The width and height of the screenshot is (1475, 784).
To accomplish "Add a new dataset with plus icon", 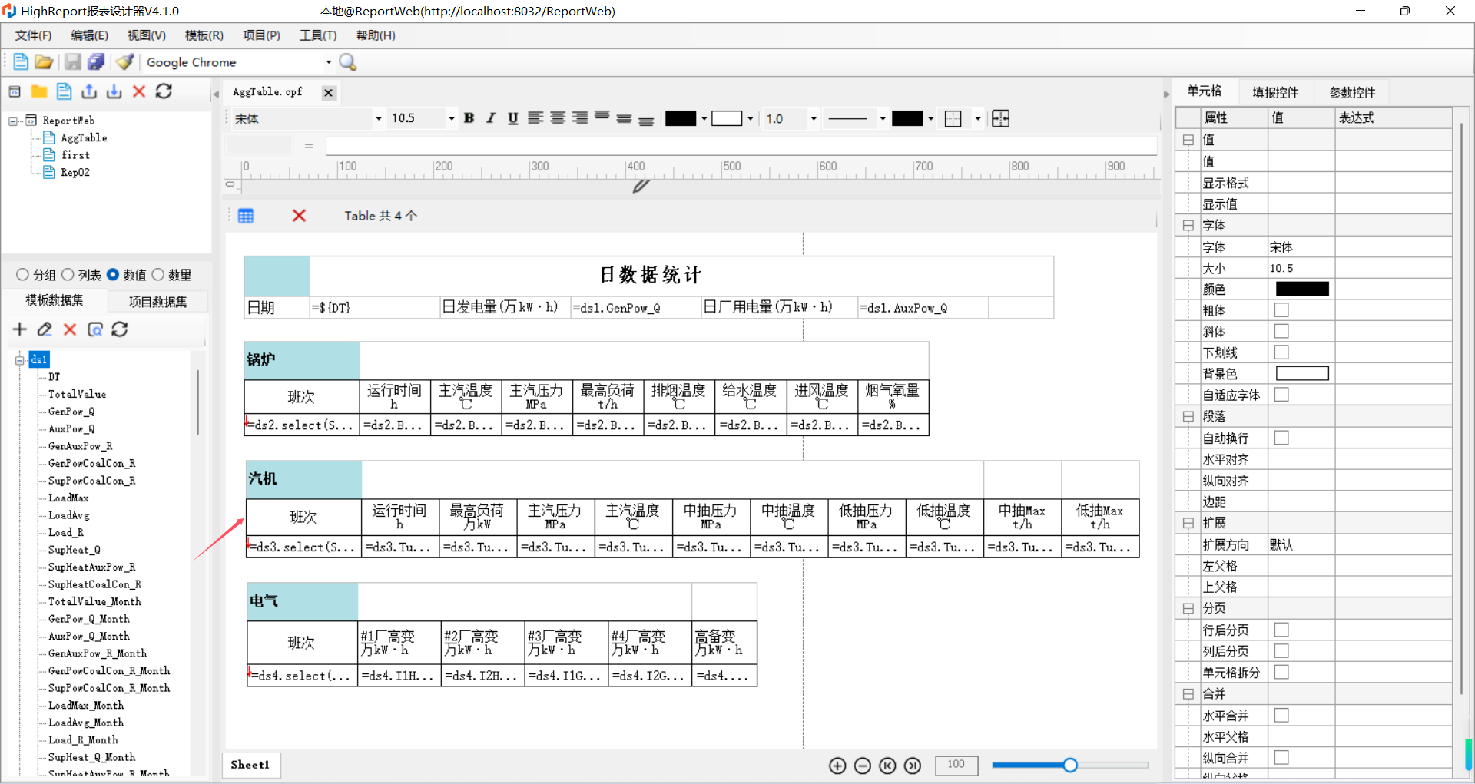I will [20, 329].
